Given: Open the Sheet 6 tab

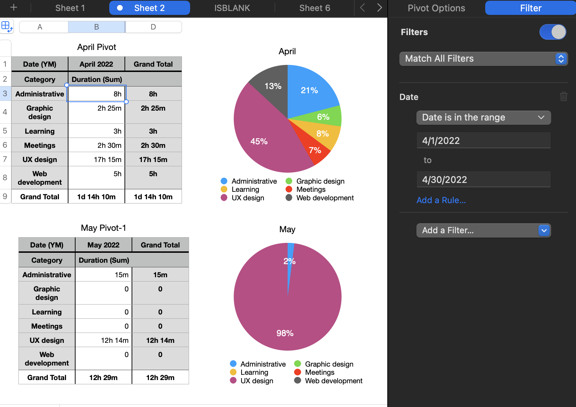Looking at the screenshot, I should [x=314, y=8].
